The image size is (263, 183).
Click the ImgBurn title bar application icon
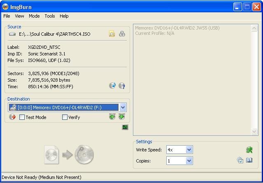coord(5,7)
